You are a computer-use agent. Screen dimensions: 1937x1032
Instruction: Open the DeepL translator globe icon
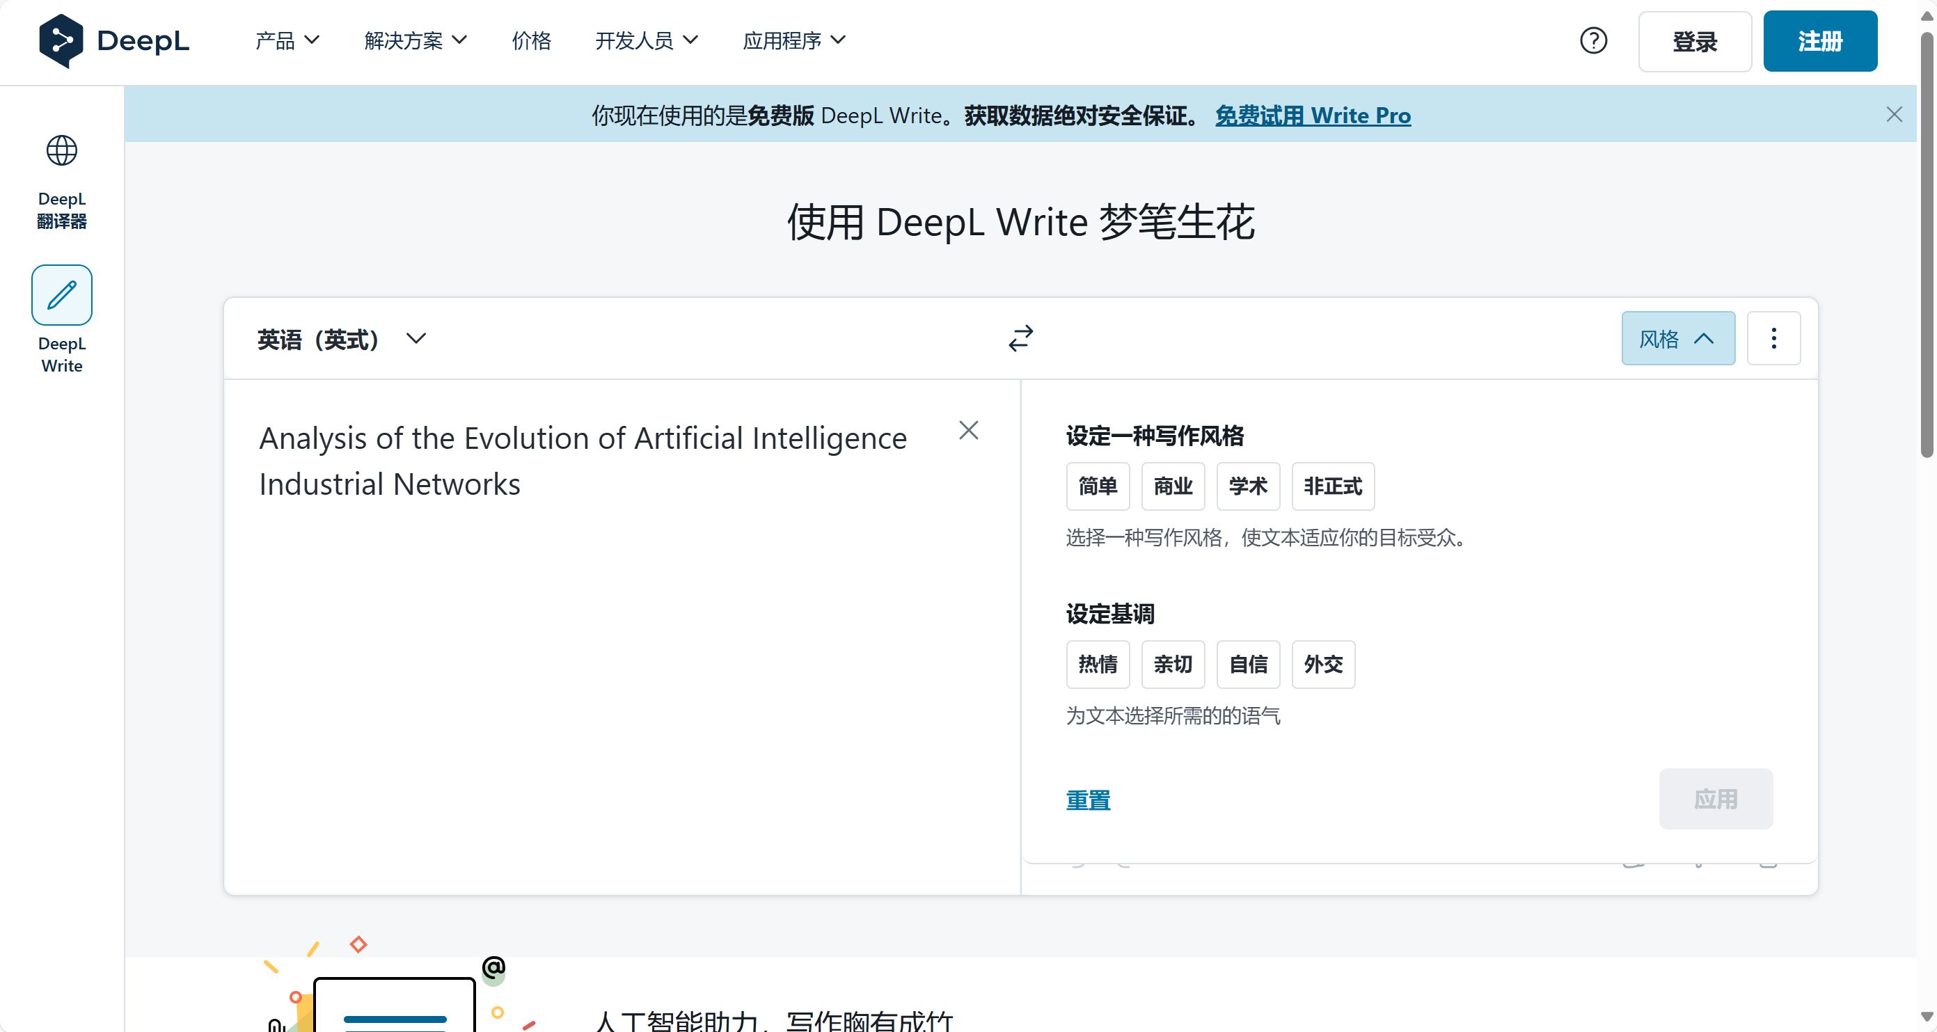62,151
